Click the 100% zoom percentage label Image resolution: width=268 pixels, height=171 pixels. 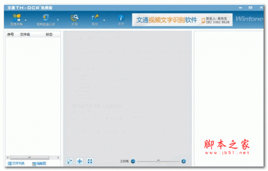[x=125, y=161]
